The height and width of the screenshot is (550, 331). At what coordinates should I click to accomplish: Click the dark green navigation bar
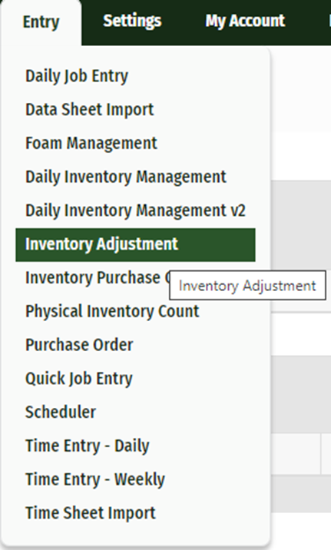tap(206, 22)
